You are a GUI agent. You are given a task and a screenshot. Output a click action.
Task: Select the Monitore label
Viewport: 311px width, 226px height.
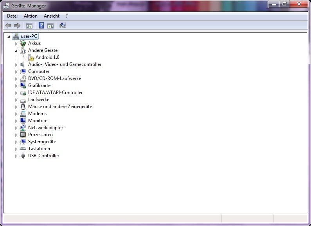[x=38, y=121]
